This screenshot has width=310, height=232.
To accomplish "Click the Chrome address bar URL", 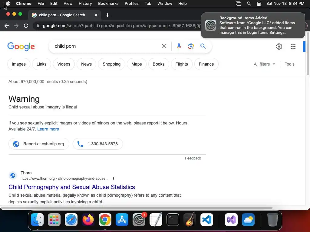I will (x=122, y=26).
